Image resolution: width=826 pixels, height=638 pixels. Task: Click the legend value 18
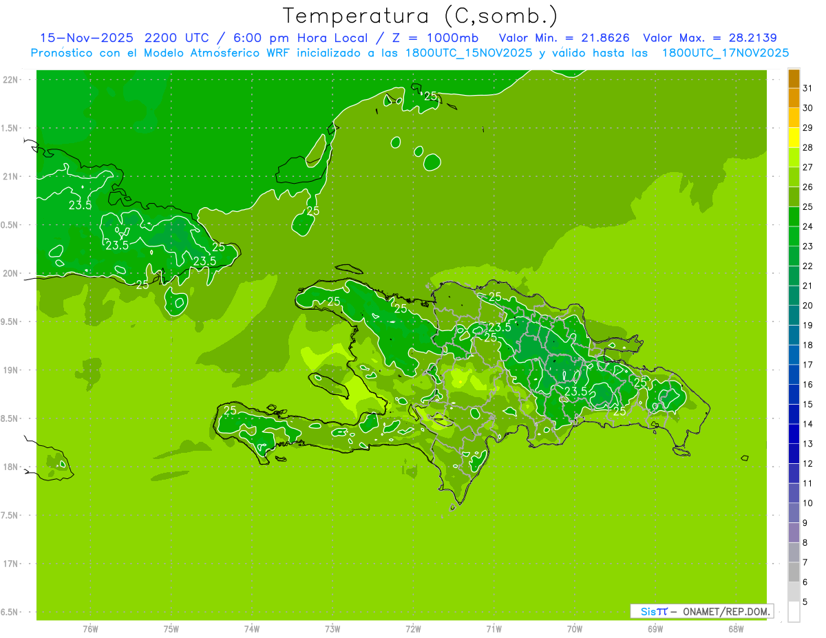coord(807,345)
